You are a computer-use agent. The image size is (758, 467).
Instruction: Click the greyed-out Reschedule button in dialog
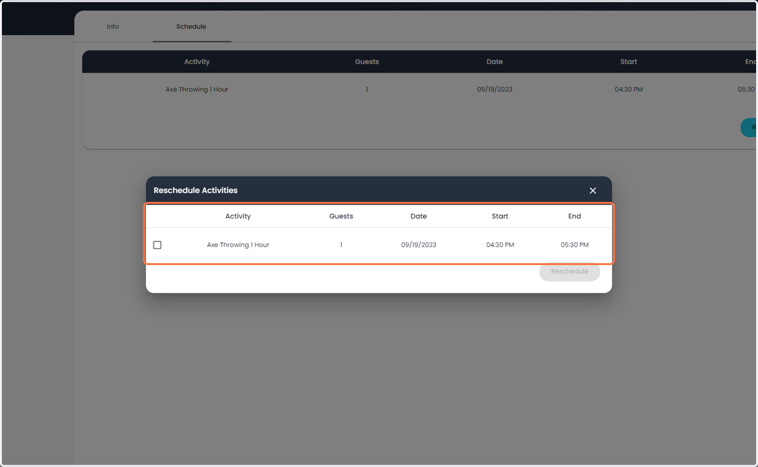pyautogui.click(x=570, y=271)
